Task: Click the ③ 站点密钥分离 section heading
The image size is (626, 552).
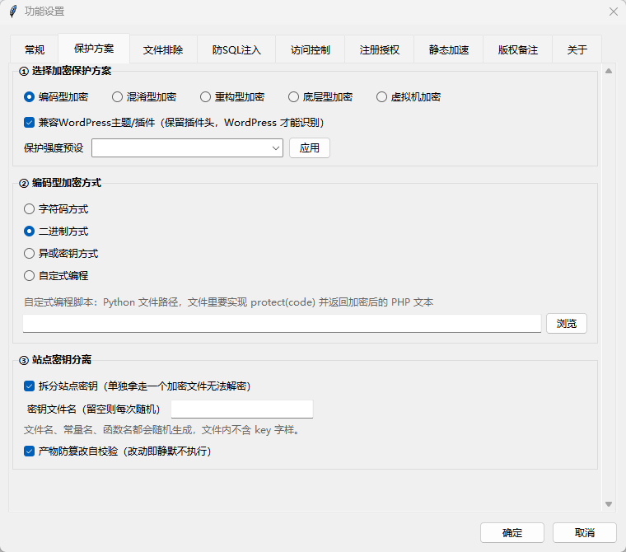Action: click(x=55, y=360)
